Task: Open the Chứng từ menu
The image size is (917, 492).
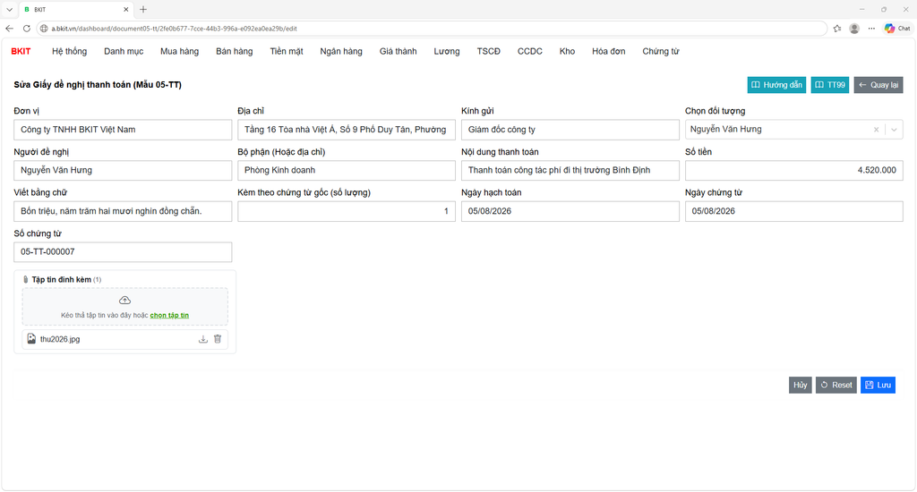Action: 661,51
